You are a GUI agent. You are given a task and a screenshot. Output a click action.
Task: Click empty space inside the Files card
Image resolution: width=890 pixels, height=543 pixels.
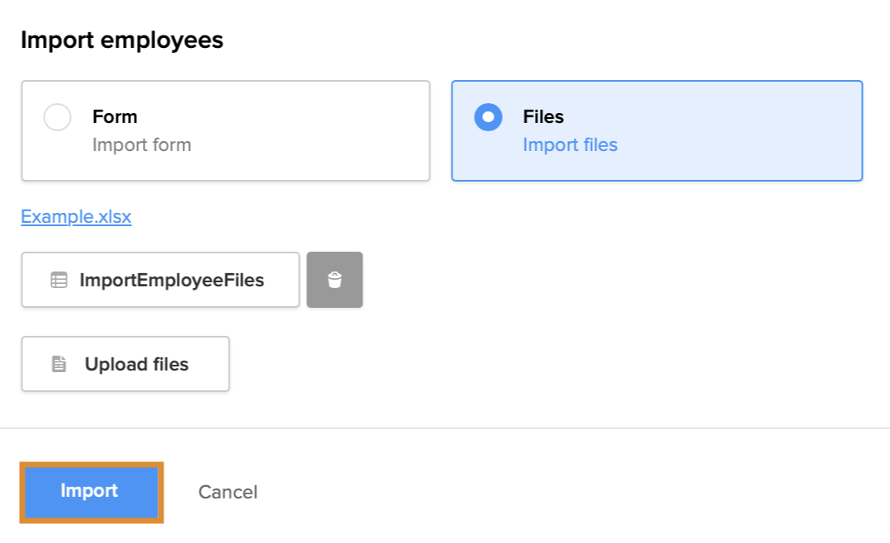coord(743,130)
